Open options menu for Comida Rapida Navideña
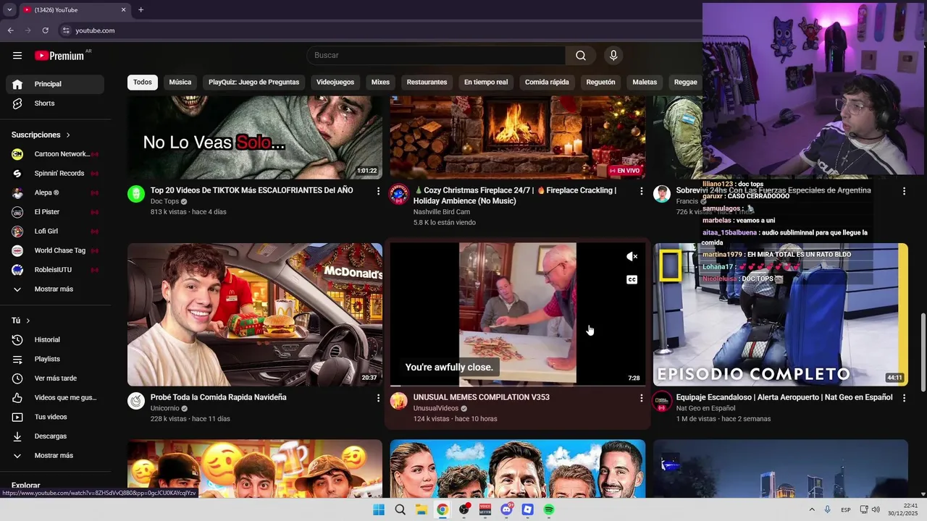Viewport: 927px width, 521px height. [378, 398]
